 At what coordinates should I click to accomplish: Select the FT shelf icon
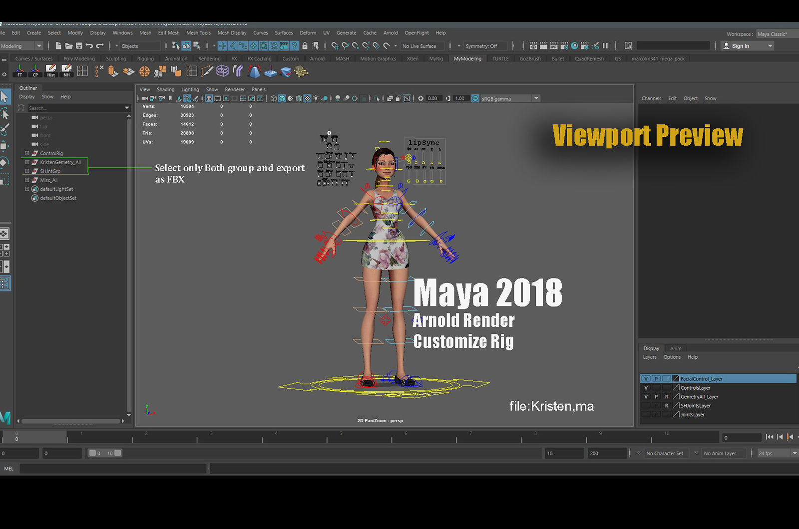[x=19, y=71]
